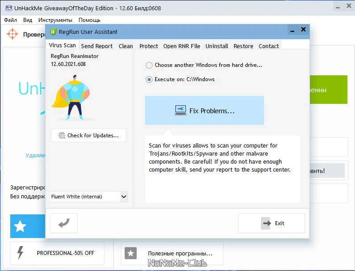Click PROFESSIONAL-50% OFF button

pos(57,253)
